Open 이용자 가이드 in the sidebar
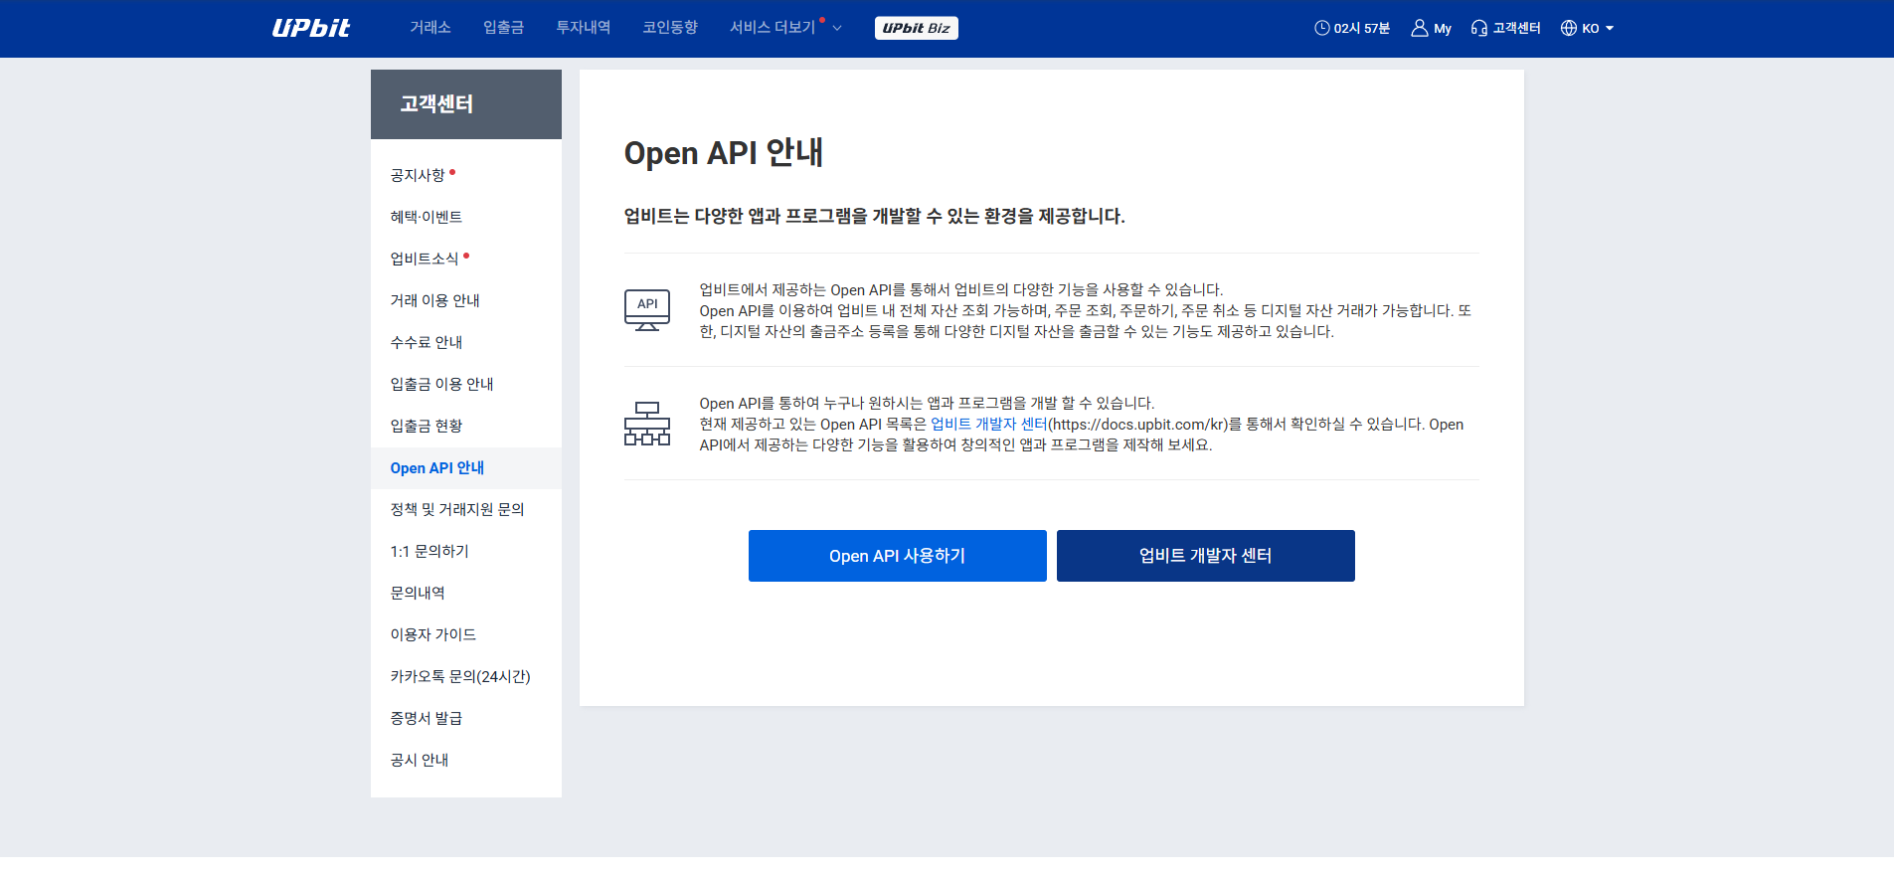Viewport: 1894px width, 879px height. click(432, 634)
